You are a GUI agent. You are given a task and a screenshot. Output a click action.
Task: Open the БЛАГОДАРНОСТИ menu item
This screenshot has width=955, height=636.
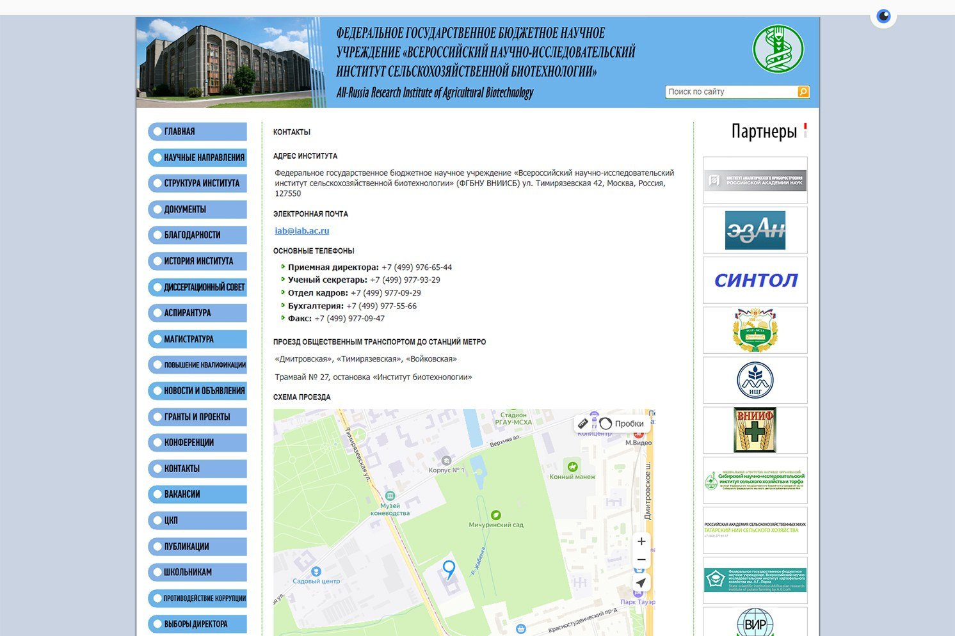pos(197,235)
